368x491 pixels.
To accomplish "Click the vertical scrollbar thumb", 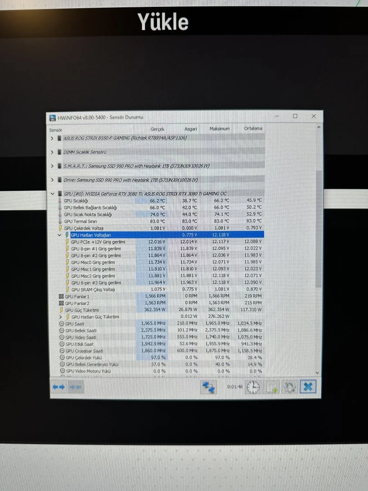I will coord(318,229).
